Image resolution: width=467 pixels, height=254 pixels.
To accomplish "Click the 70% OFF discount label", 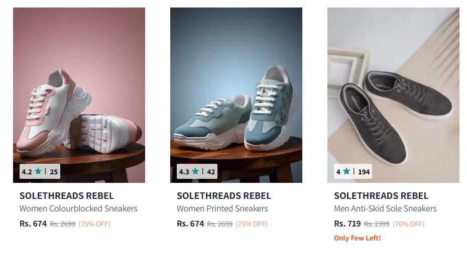I will [x=408, y=224].
